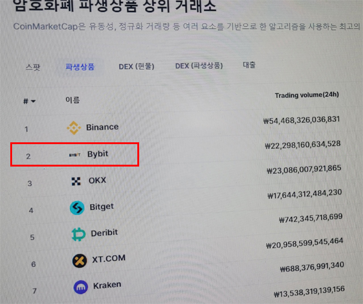Screen dimensions: 363x304
Task: Open the Deribit exchange link
Action: tap(104, 233)
